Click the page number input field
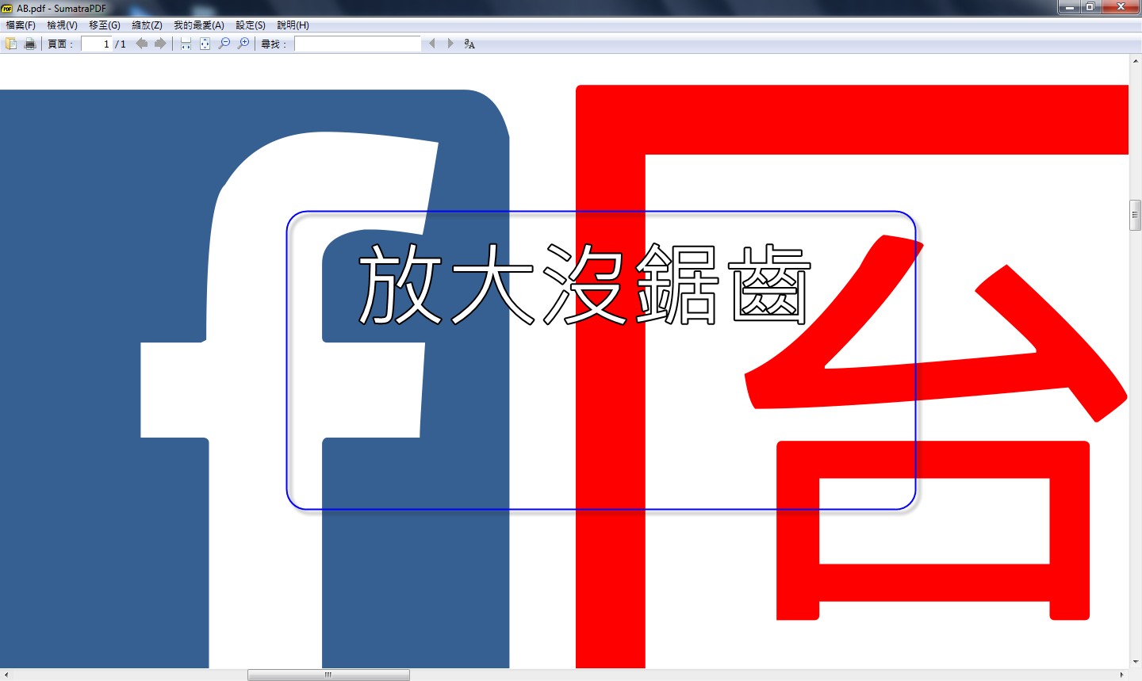This screenshot has width=1142, height=681. click(x=97, y=44)
